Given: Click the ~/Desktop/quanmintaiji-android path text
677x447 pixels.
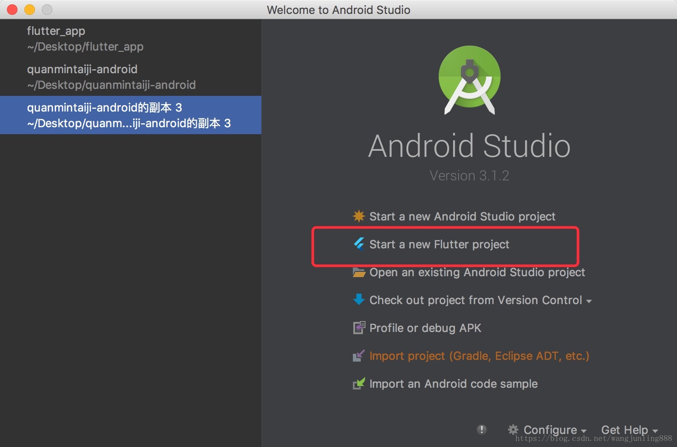Looking at the screenshot, I should point(111,85).
